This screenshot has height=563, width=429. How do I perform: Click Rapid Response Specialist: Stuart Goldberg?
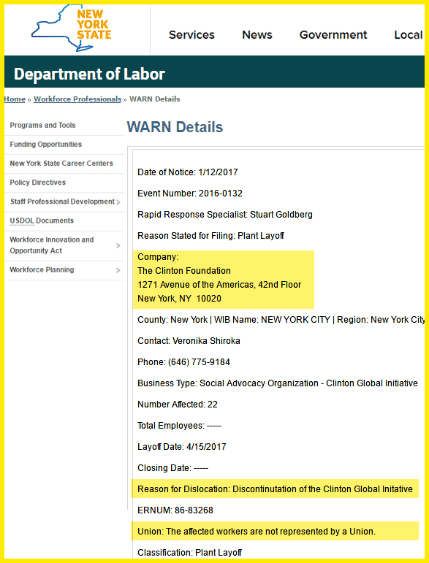click(225, 215)
